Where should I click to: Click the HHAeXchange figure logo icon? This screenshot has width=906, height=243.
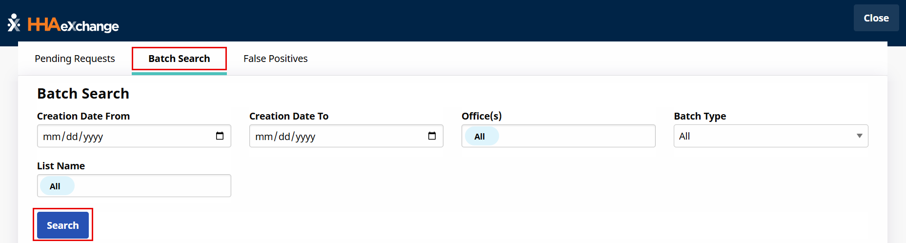coord(14,22)
